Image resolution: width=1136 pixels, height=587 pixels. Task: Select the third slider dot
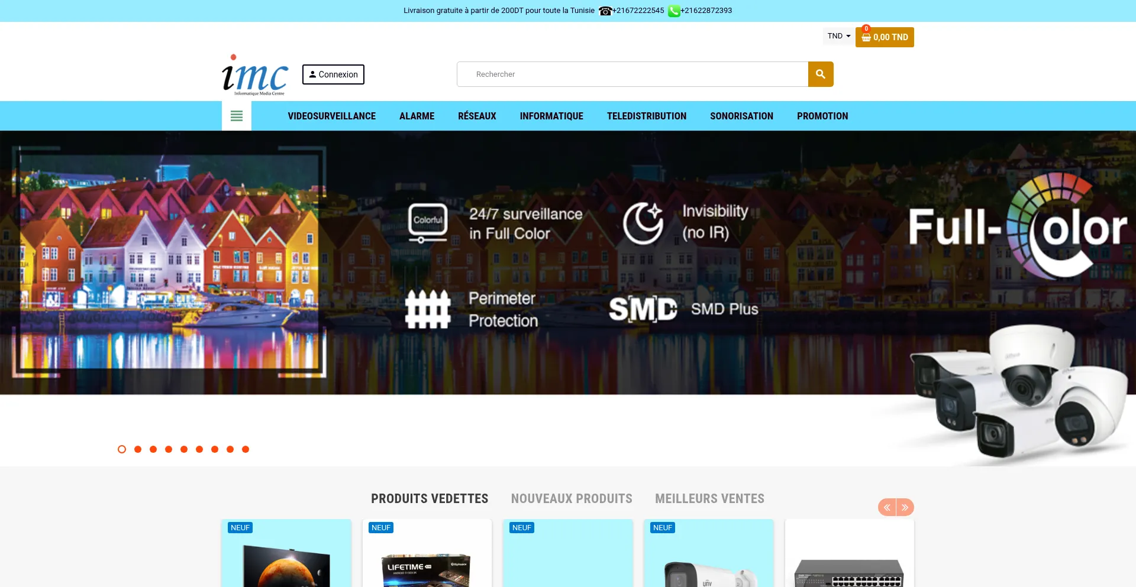pyautogui.click(x=153, y=449)
